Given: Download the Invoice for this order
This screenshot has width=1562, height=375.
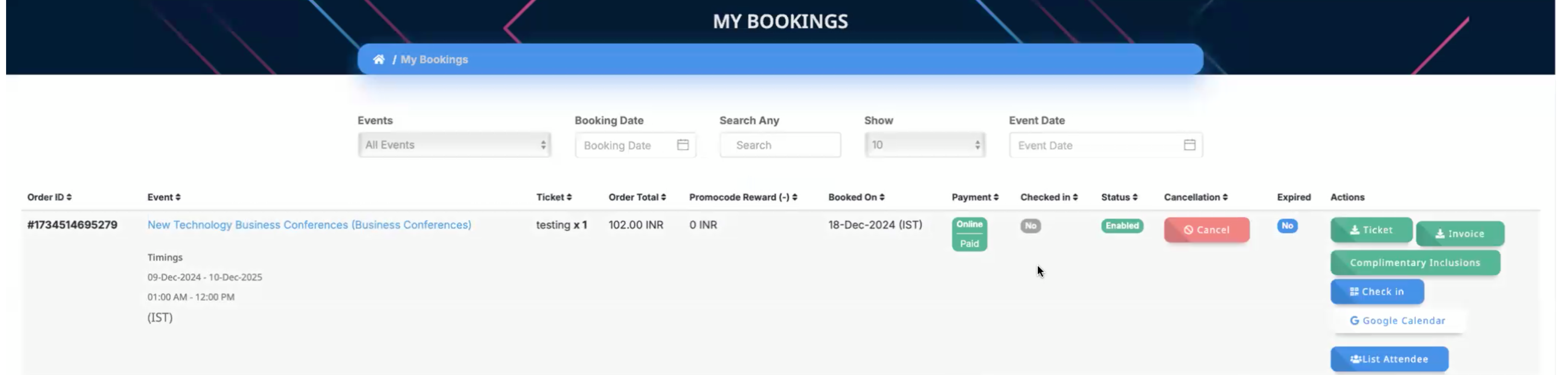Looking at the screenshot, I should click(1460, 234).
